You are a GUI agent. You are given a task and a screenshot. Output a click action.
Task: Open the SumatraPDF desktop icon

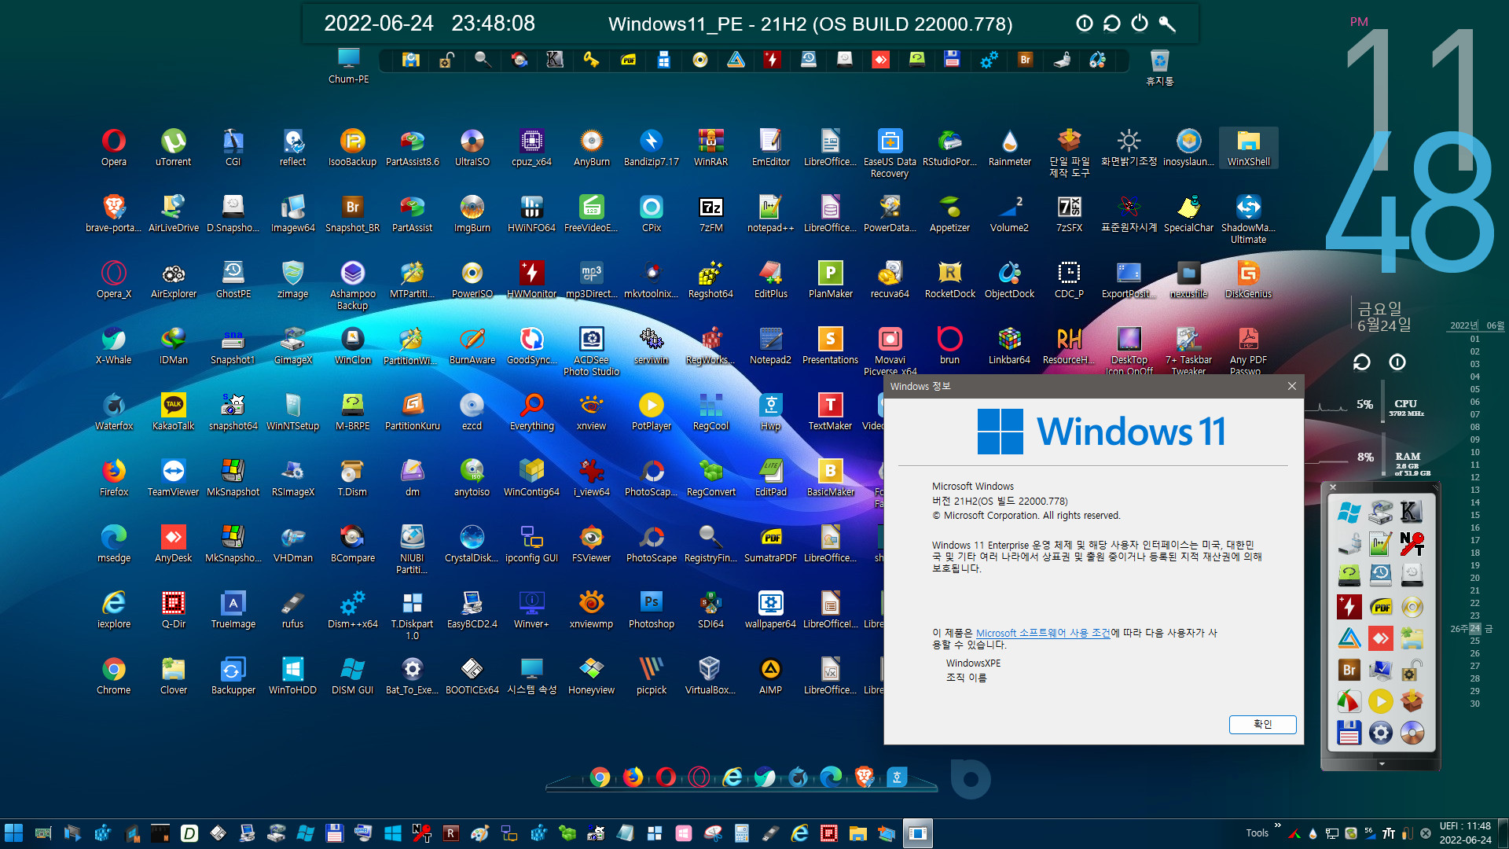click(771, 544)
